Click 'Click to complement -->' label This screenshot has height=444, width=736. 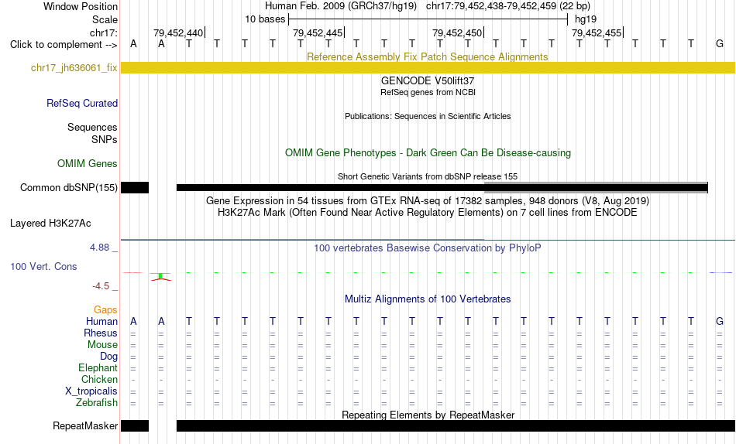[x=64, y=45]
